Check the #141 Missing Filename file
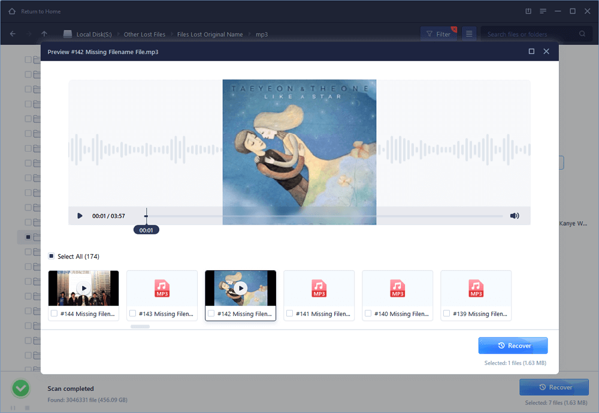 (x=289, y=313)
